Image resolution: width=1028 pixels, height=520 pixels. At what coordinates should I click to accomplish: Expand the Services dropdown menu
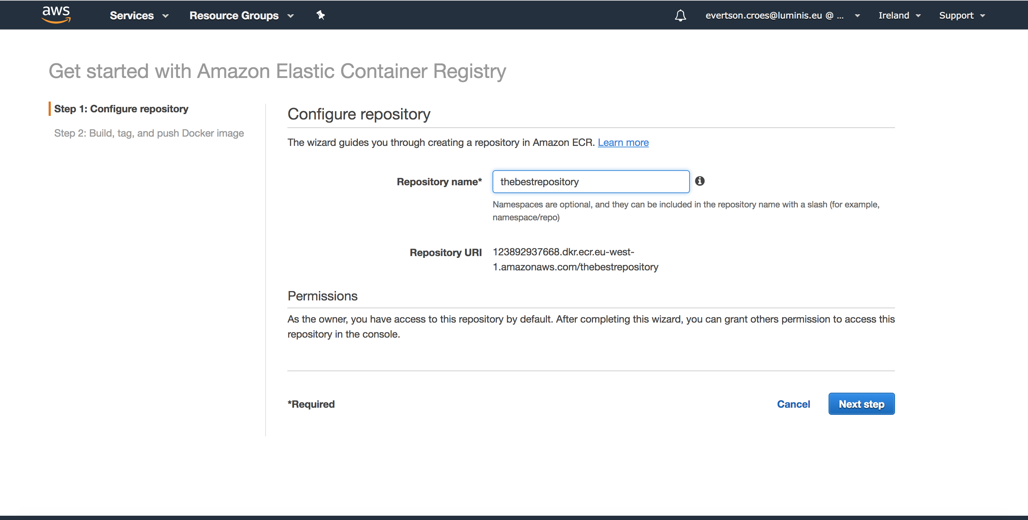pyautogui.click(x=139, y=16)
